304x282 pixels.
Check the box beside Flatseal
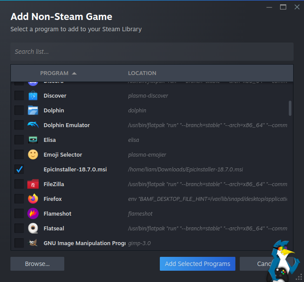[19, 229]
